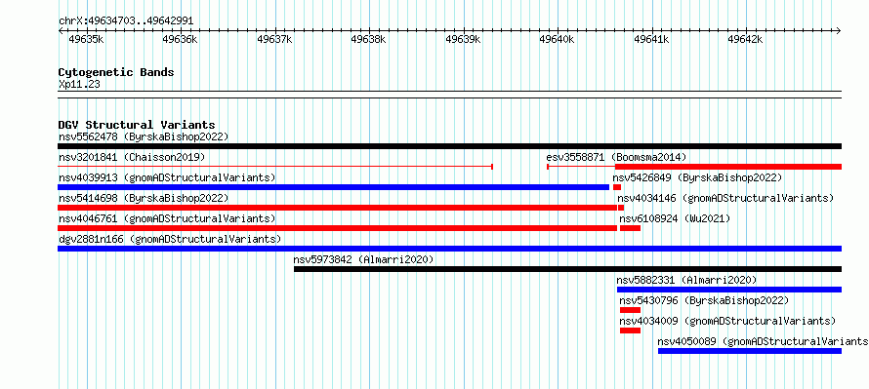Click the 49637k ruler tick label

(275, 39)
